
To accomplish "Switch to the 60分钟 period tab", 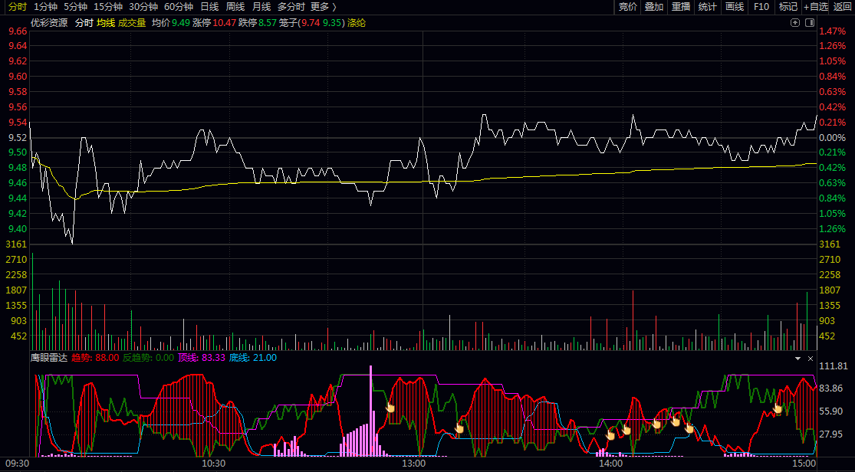I will tap(179, 7).
